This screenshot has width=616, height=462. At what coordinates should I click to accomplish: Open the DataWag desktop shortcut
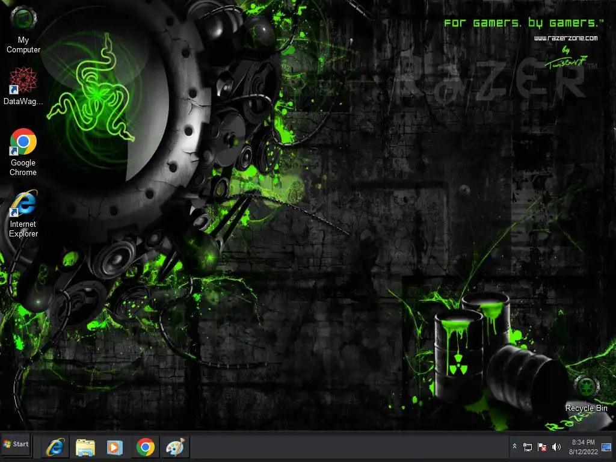[23, 87]
